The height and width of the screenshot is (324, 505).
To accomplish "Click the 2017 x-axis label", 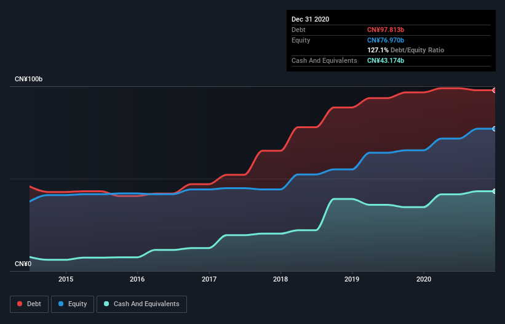I will click(209, 279).
